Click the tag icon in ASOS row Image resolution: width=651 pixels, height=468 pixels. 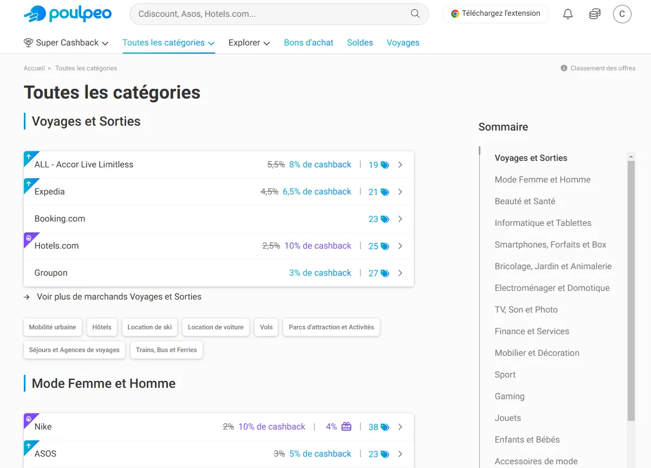tap(385, 454)
